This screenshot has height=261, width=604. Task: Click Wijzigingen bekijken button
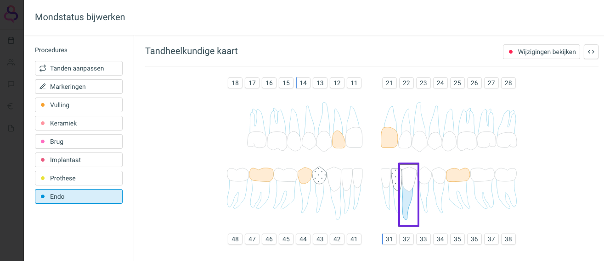542,52
